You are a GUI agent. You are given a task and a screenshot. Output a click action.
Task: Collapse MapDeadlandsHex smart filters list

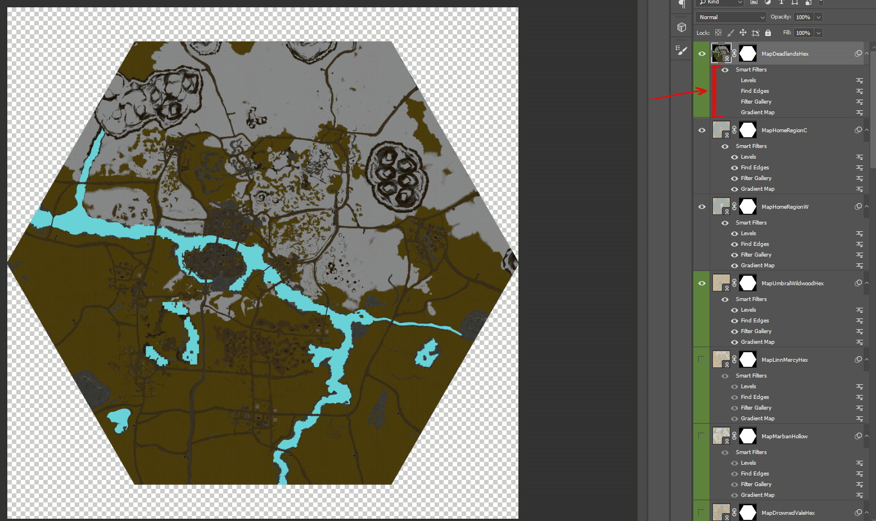(x=866, y=53)
